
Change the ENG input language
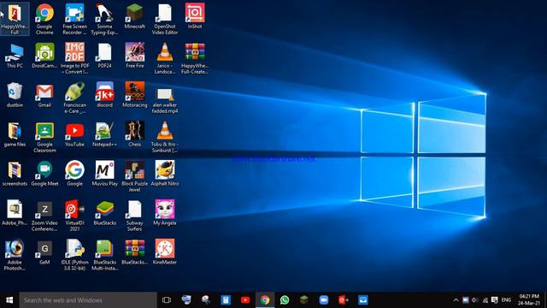(x=506, y=300)
